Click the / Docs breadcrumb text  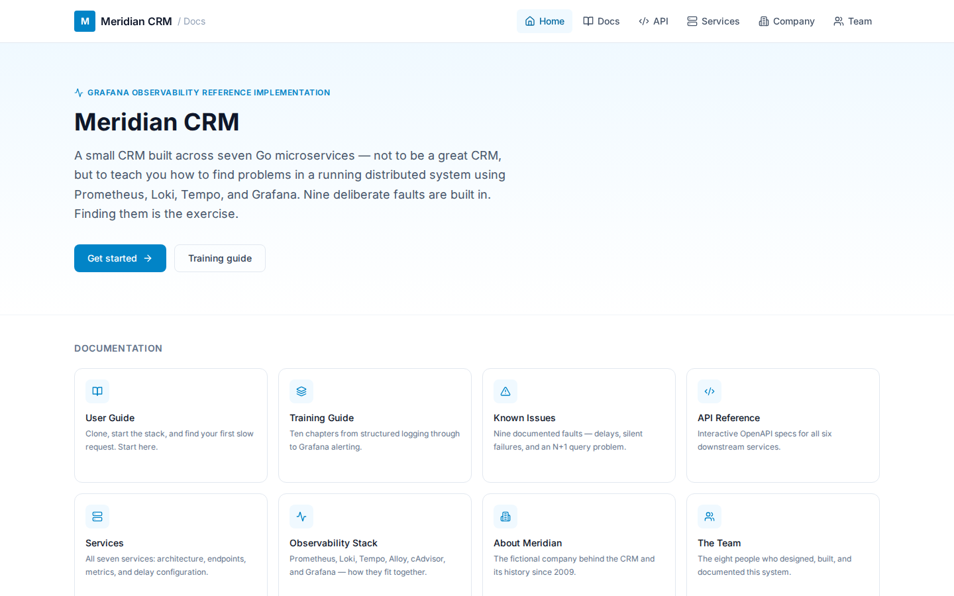pyautogui.click(x=191, y=21)
